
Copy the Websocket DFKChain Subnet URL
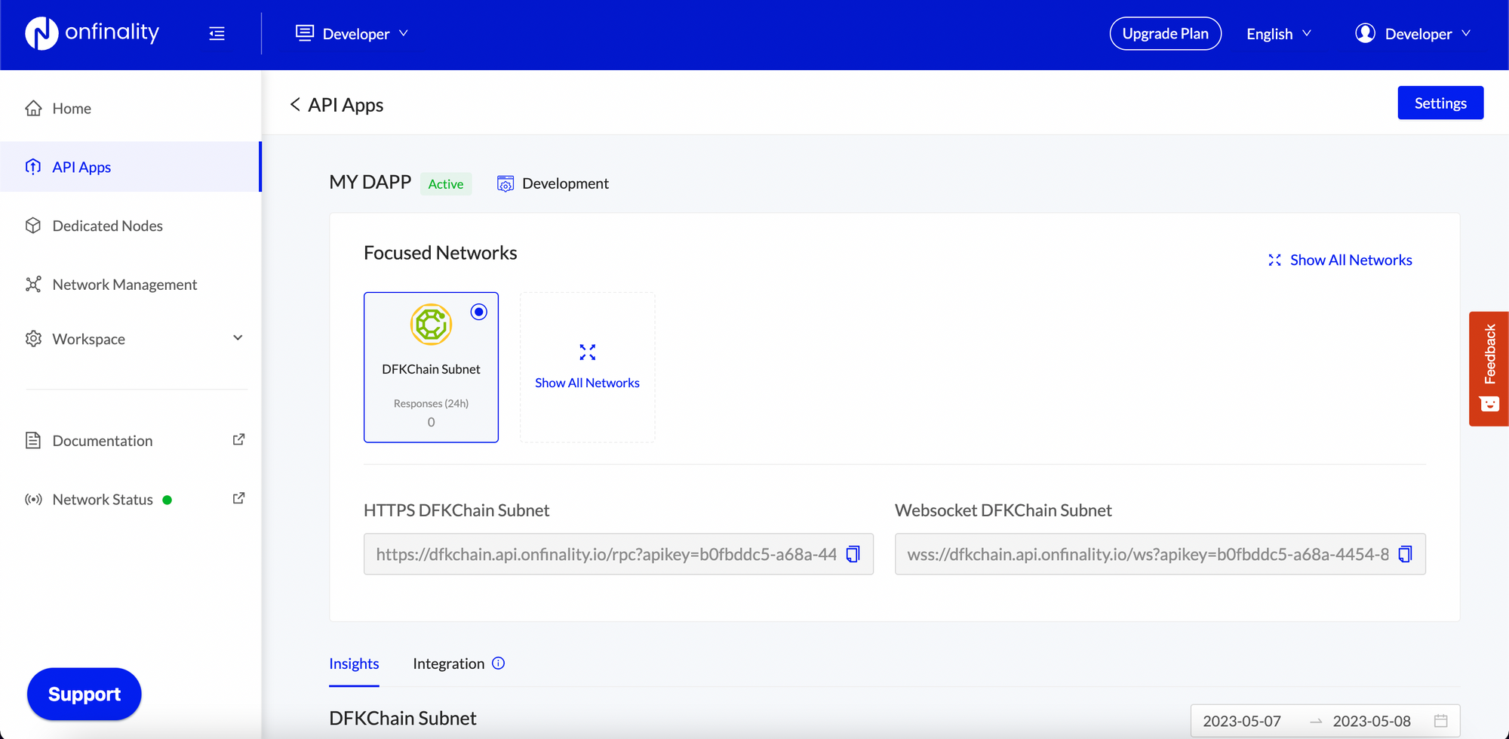coord(1406,554)
